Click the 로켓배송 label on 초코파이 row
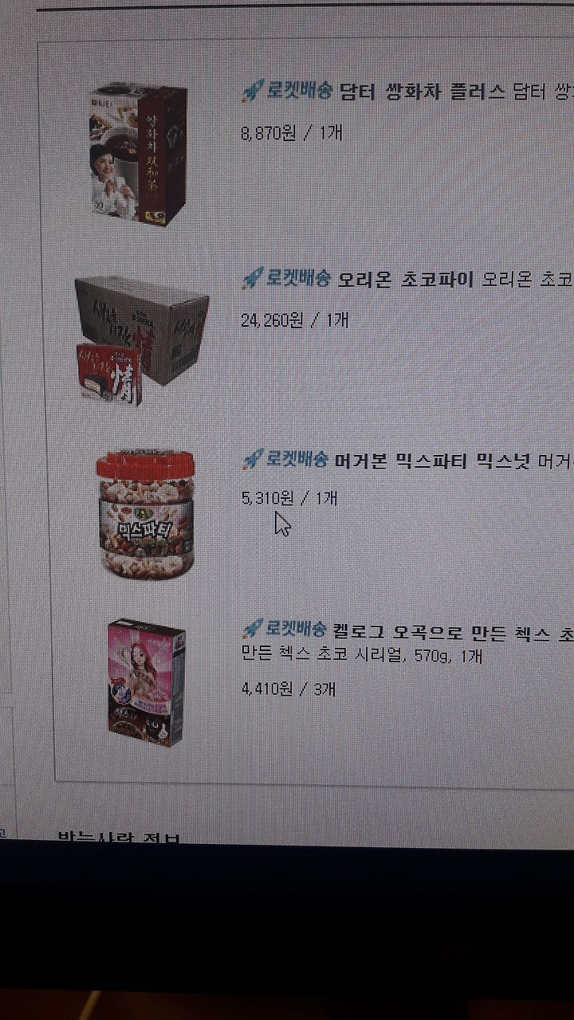Viewport: 574px width, 1020px height. [298, 277]
